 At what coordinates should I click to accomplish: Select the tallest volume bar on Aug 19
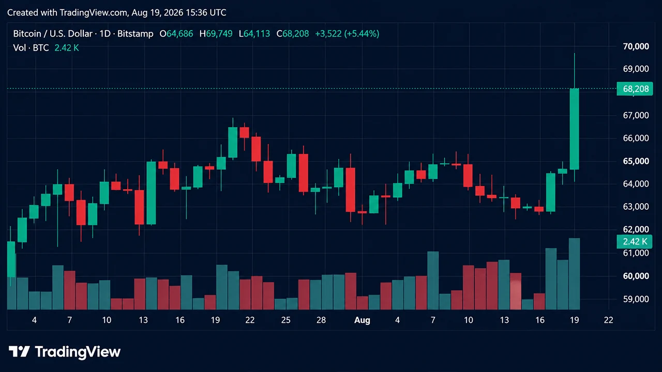coord(574,274)
